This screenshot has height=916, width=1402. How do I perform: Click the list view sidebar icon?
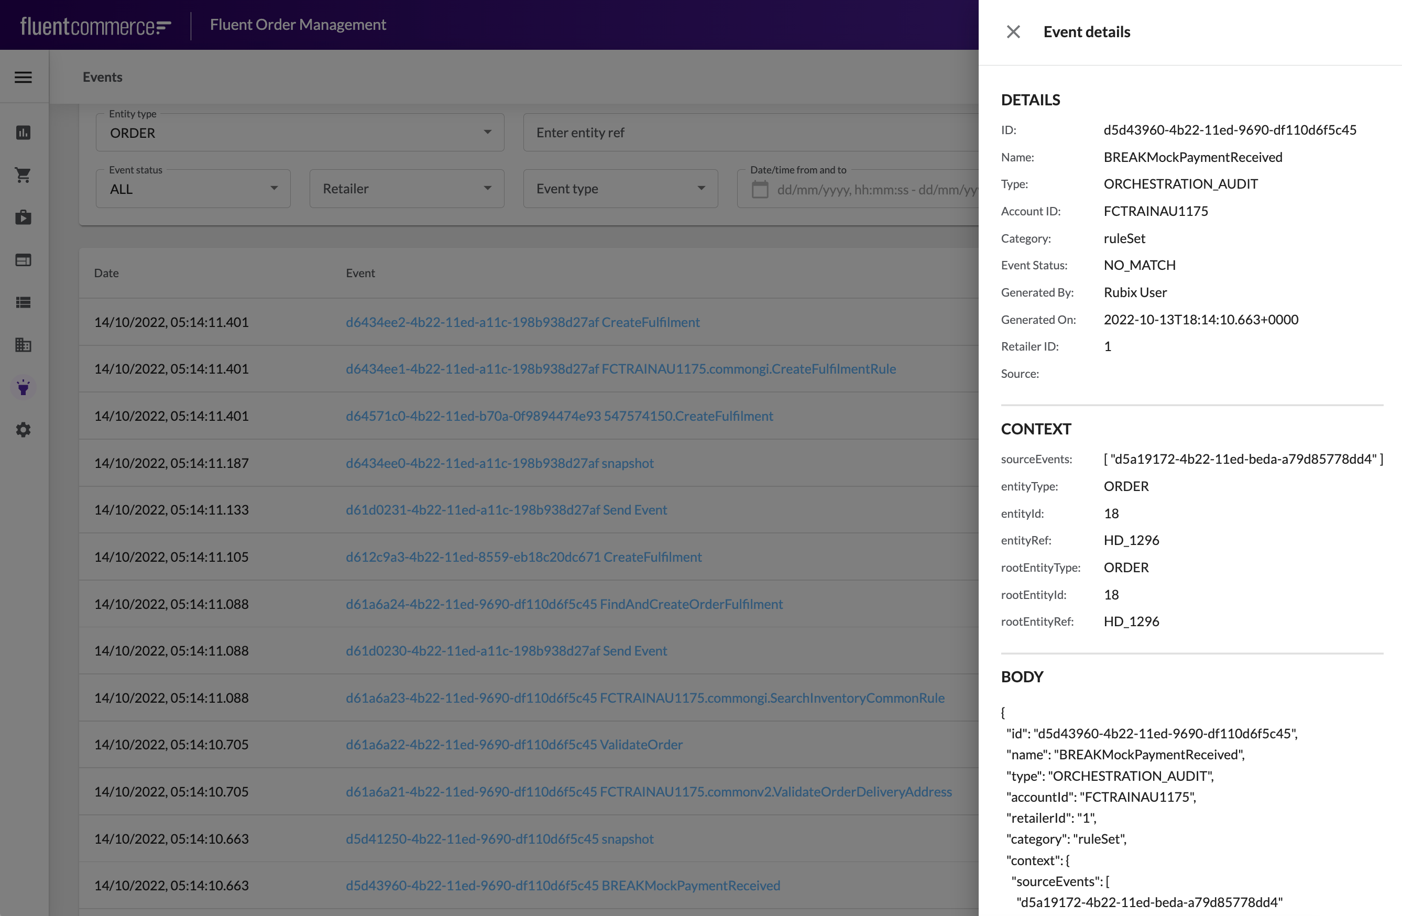point(23,302)
